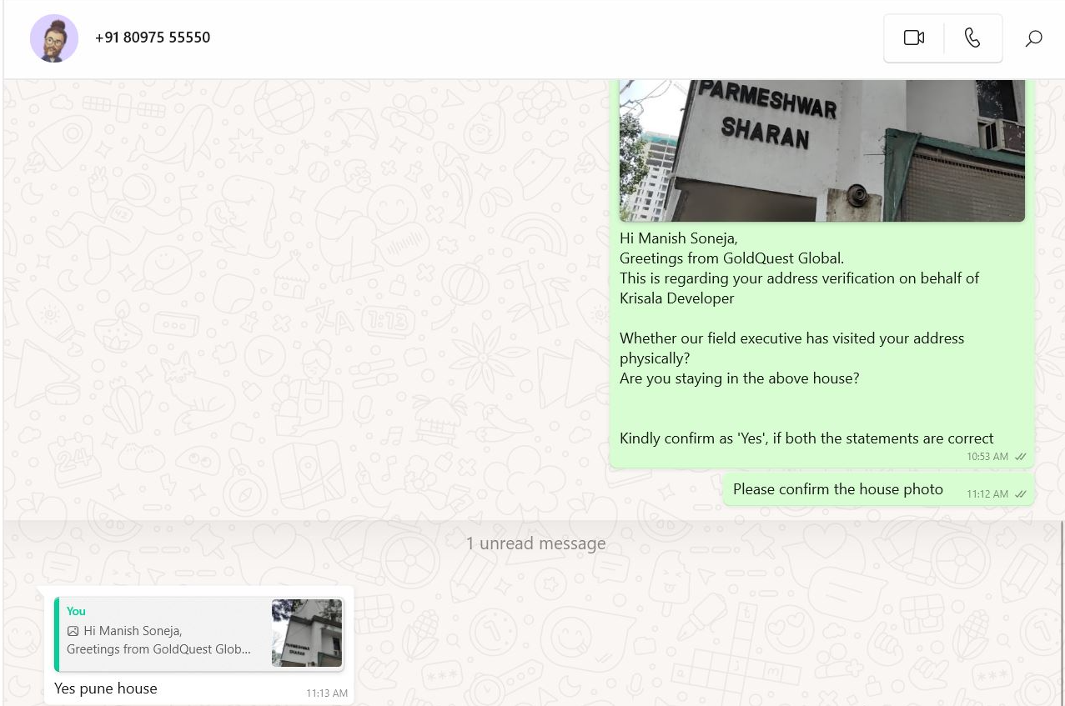
Task: Open contact info for +91 80975 55550
Action: pyautogui.click(x=153, y=38)
